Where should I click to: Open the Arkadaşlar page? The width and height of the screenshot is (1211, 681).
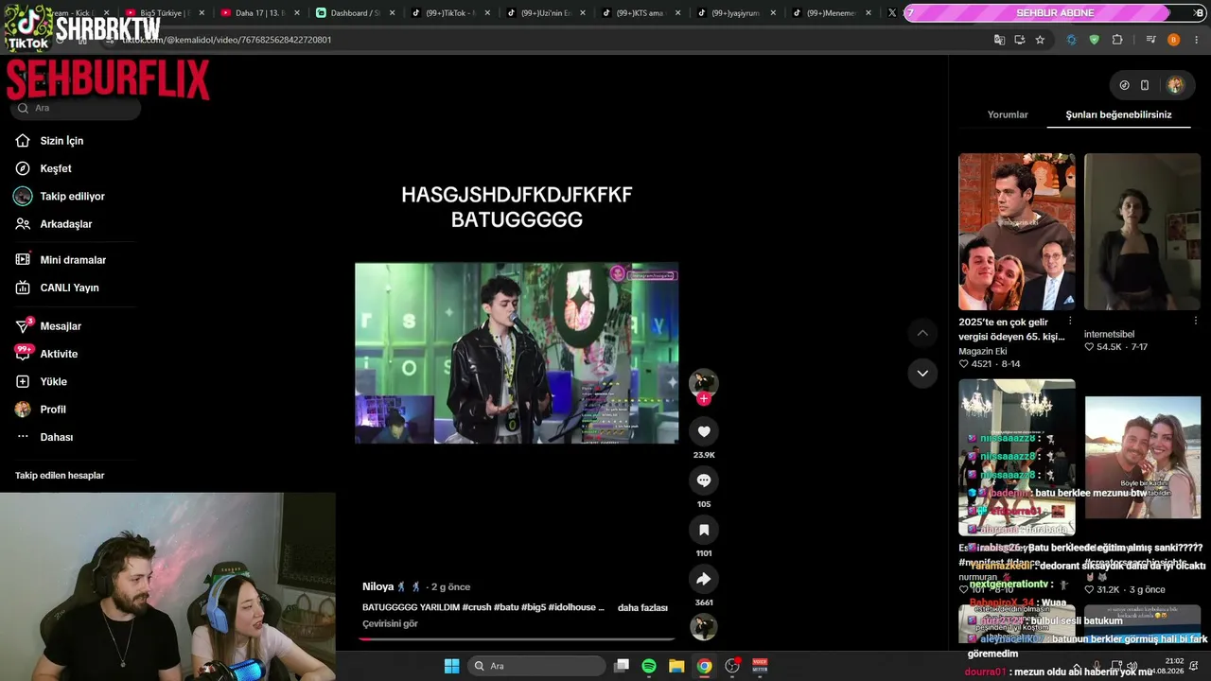tap(65, 224)
